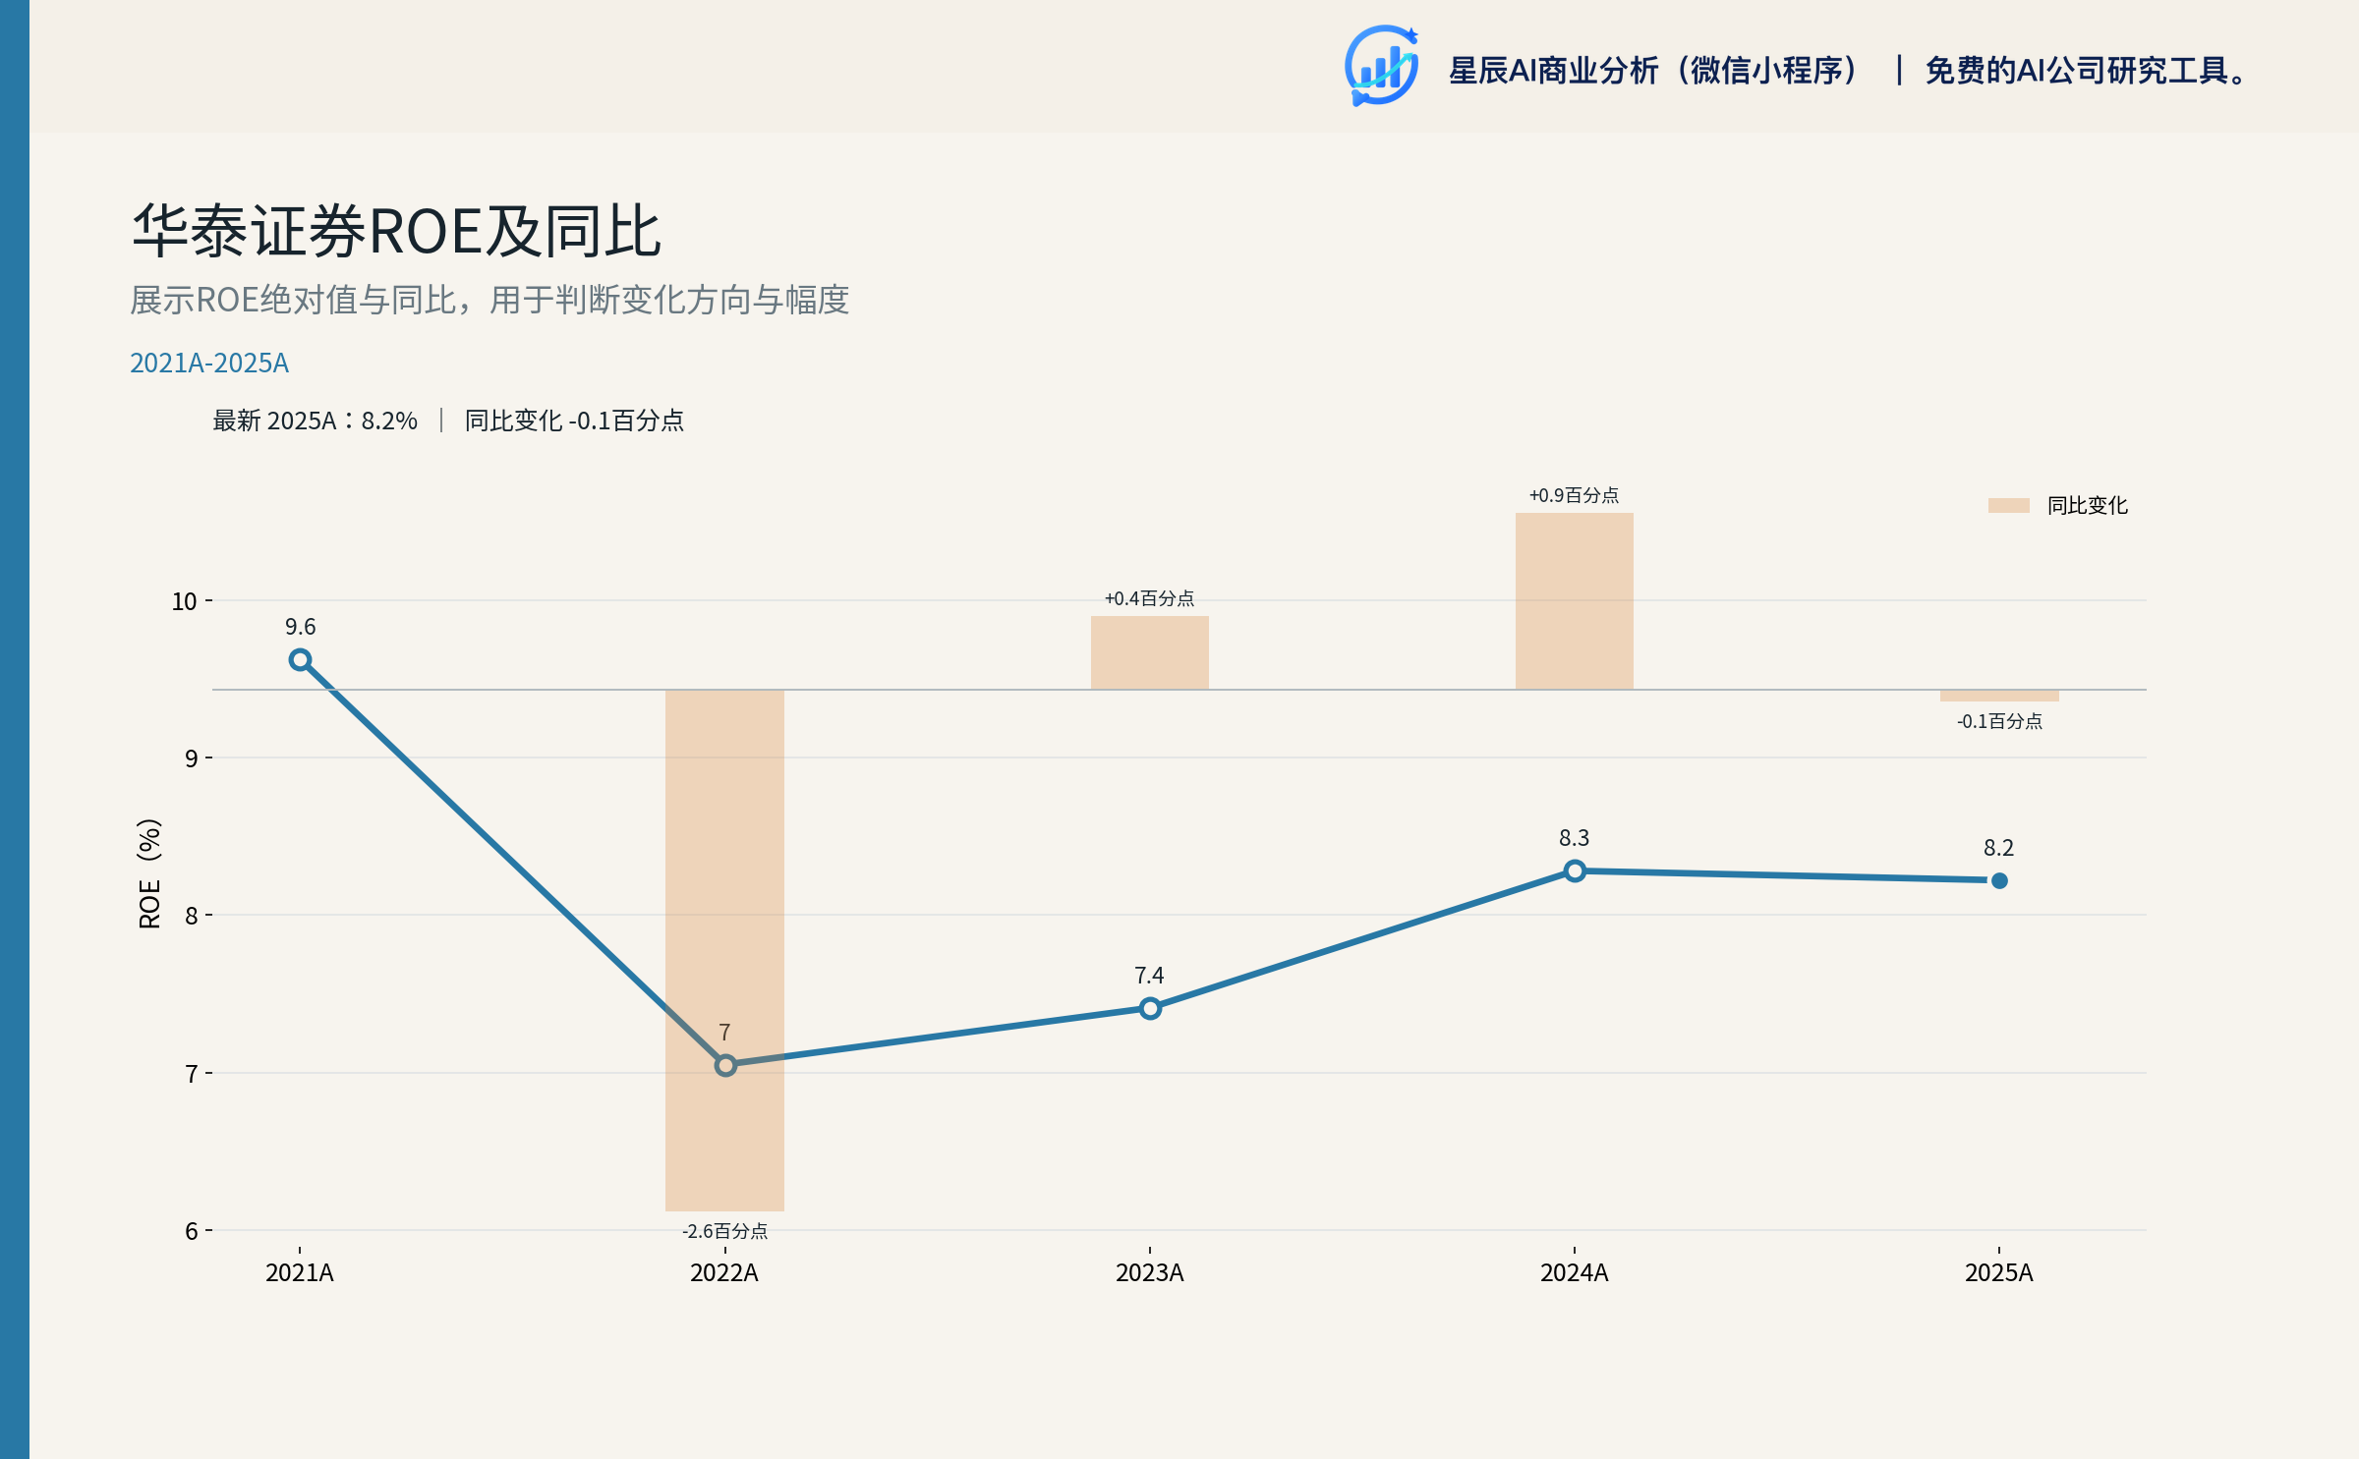This screenshot has height=1459, width=2359.
Task: Click the +0.9百分点 bar for 2024A
Action: pos(1575,601)
